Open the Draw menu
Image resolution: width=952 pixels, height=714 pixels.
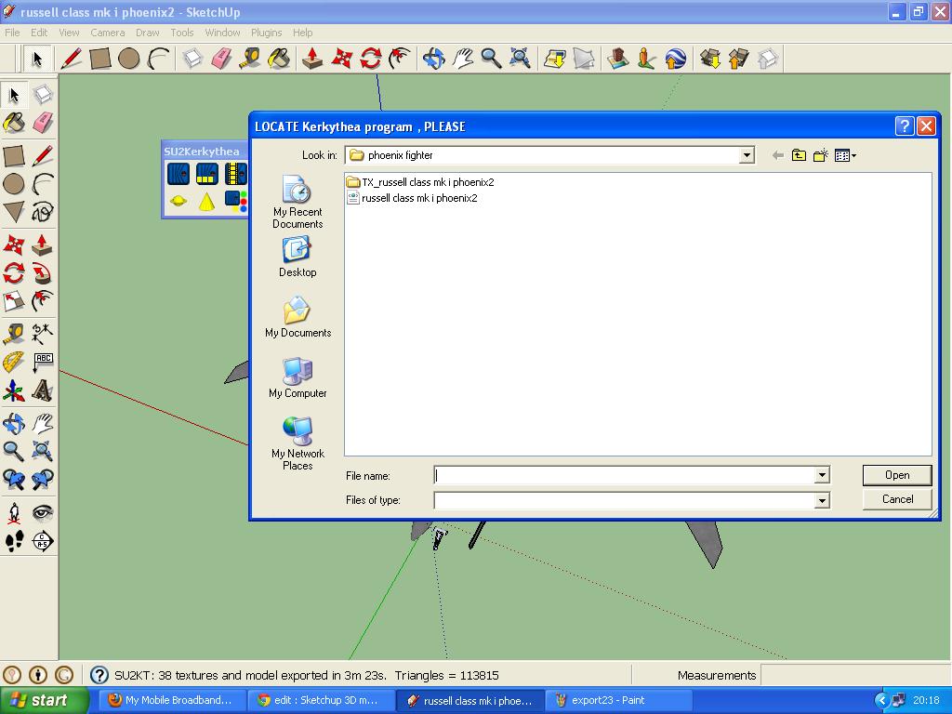148,33
